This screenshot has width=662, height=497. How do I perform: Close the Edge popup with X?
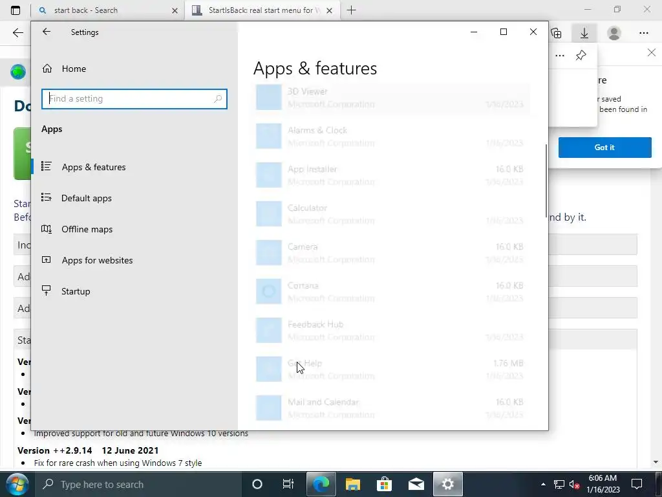tap(652, 52)
